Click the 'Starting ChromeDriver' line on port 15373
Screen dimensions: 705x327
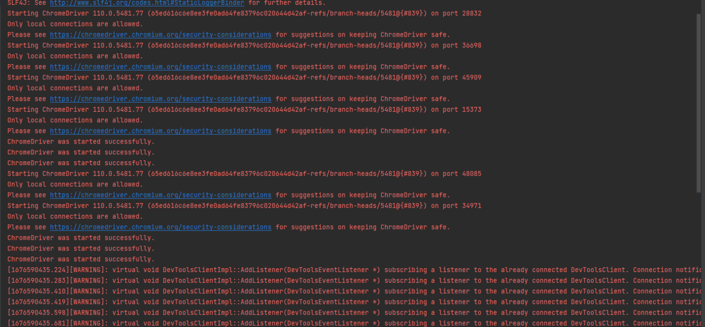click(x=244, y=110)
